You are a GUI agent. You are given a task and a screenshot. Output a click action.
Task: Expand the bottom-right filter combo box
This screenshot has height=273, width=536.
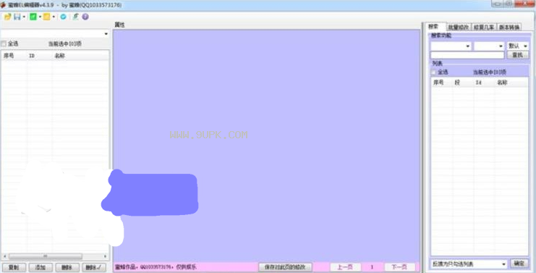point(469,264)
